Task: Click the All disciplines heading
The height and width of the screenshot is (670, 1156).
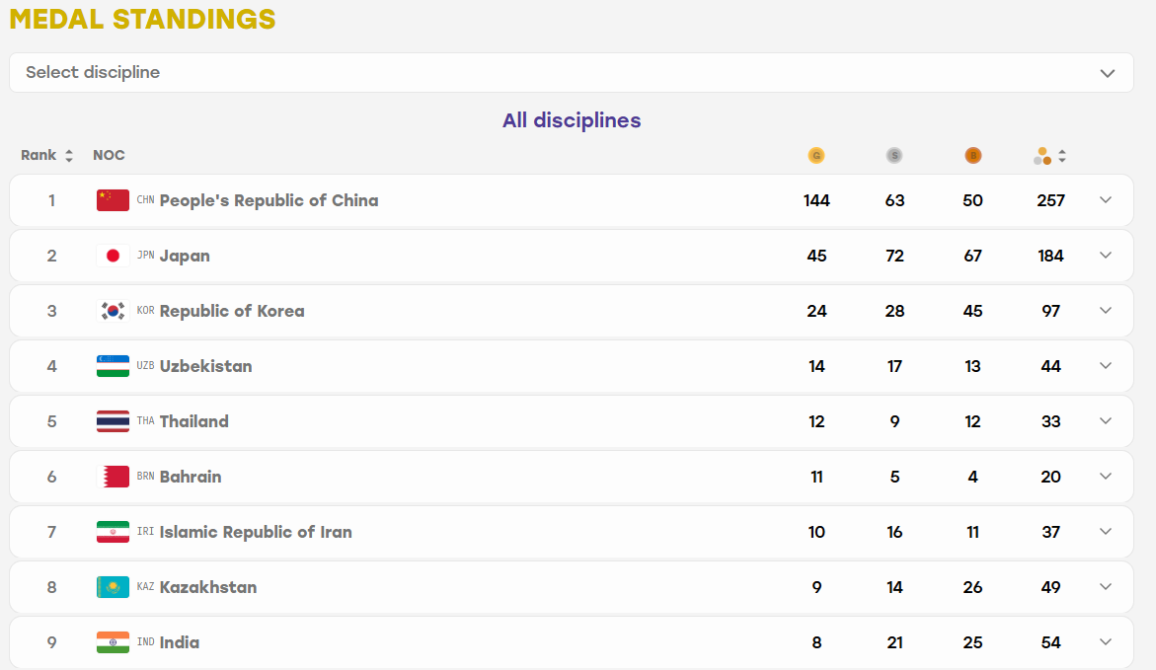Action: (572, 120)
